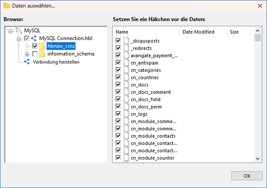The height and width of the screenshot is (188, 267).
Task: Click the _redirects file icon
Action: click(126, 48)
